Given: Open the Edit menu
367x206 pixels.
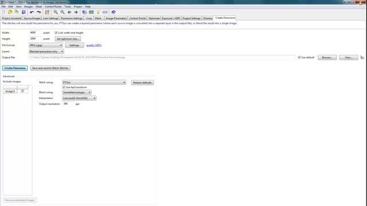Looking at the screenshot, I should 11,6.
